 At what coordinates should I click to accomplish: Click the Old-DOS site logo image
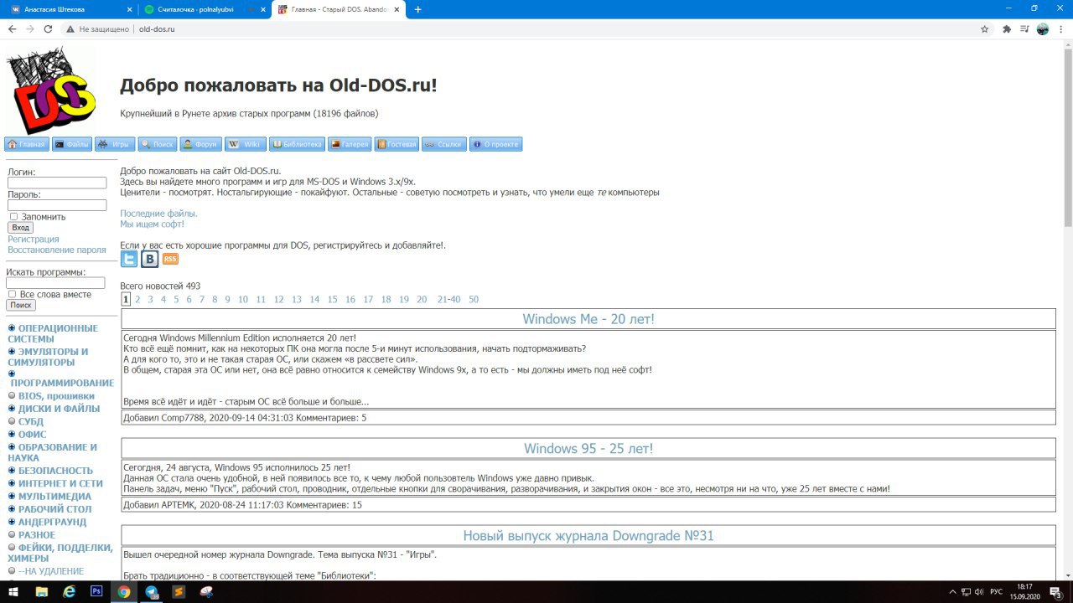pos(50,90)
